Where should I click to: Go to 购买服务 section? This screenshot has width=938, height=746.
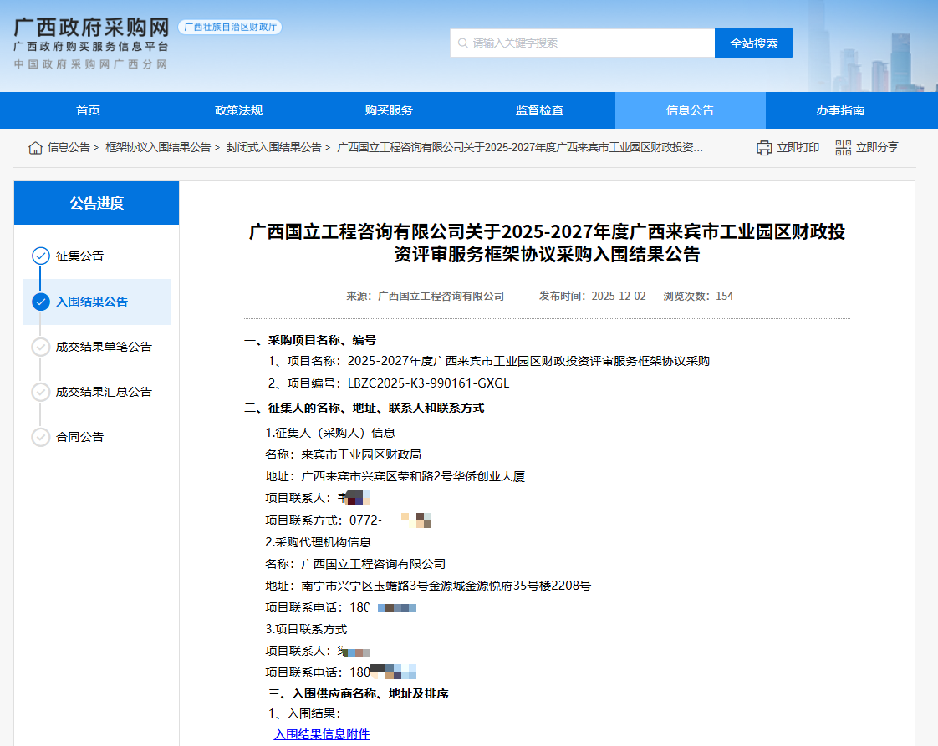(389, 110)
